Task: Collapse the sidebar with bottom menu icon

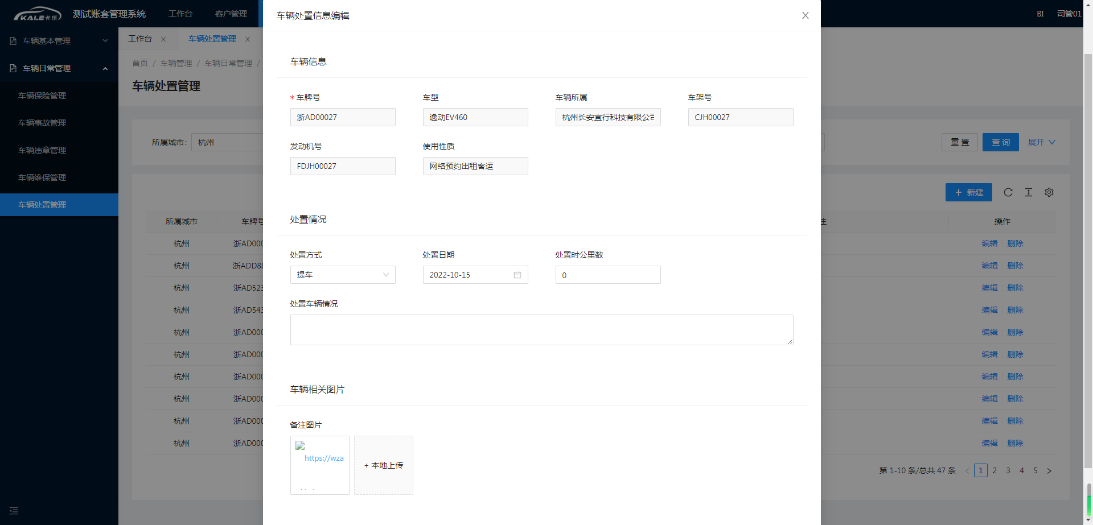Action: pyautogui.click(x=14, y=511)
